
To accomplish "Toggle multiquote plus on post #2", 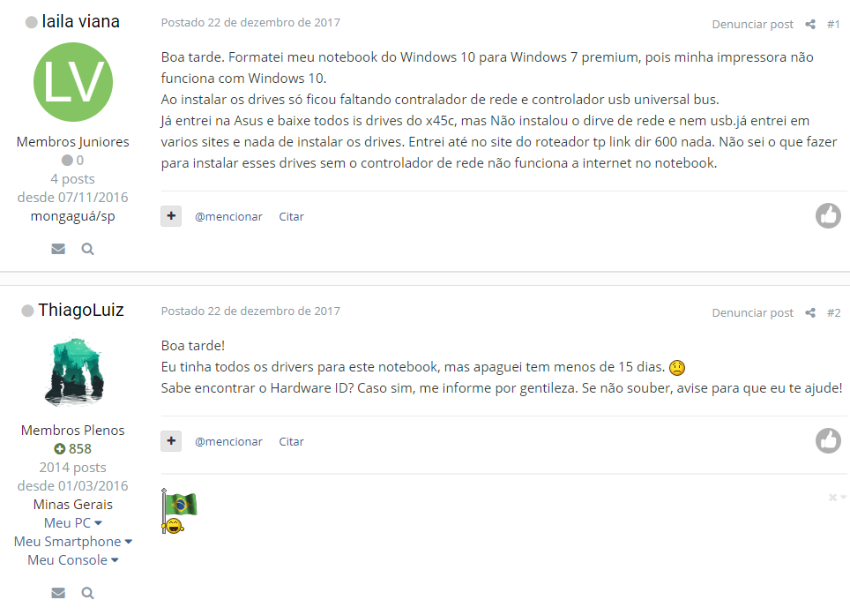I will coord(171,441).
